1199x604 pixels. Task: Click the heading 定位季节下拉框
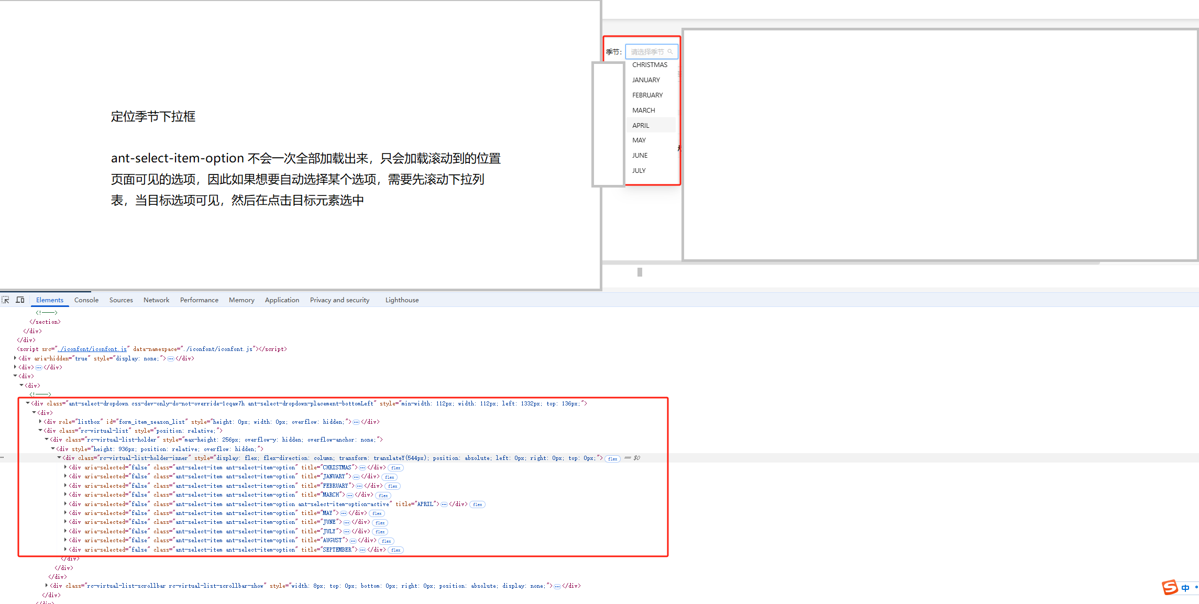pyautogui.click(x=153, y=116)
